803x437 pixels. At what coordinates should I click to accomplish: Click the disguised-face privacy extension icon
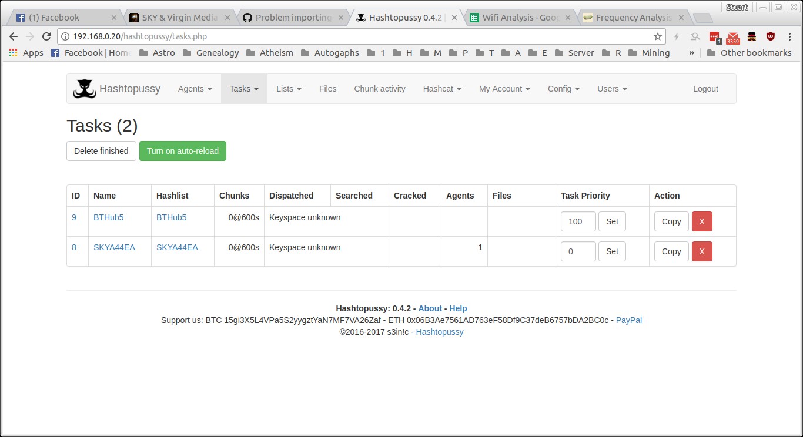point(751,36)
